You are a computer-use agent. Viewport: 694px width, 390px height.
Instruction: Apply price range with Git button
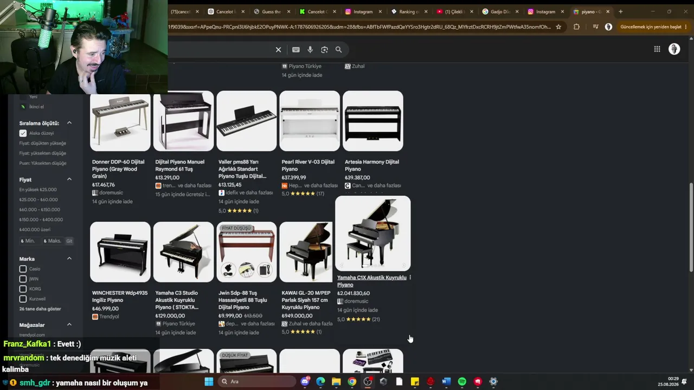[69, 241]
